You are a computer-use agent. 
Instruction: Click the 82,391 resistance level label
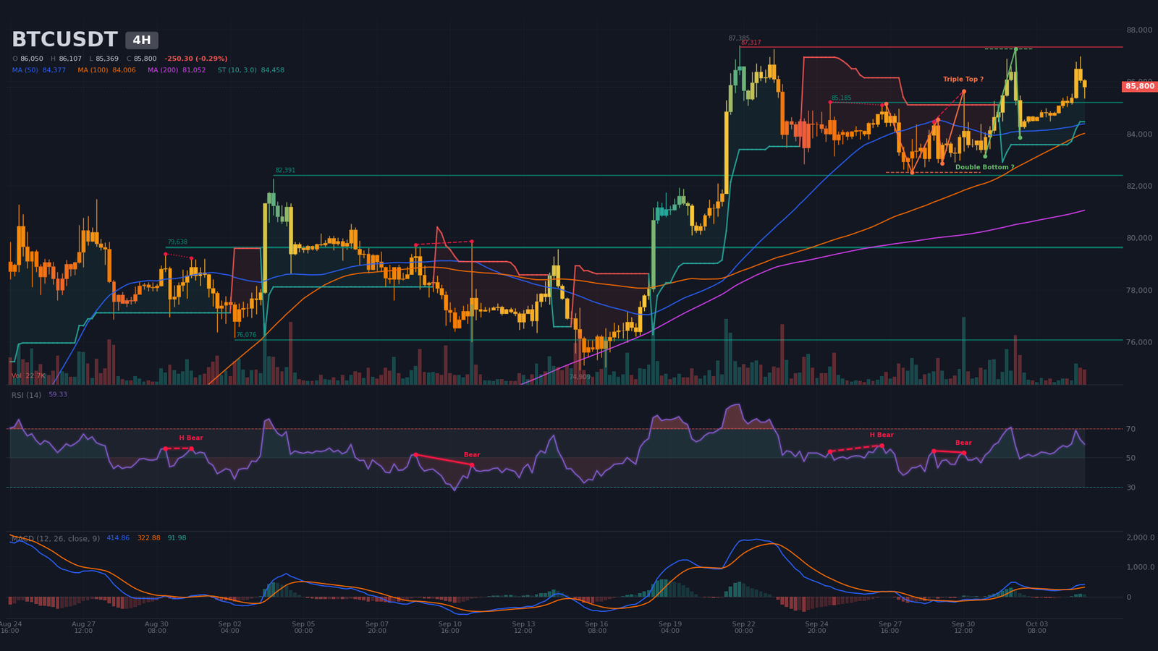point(285,171)
